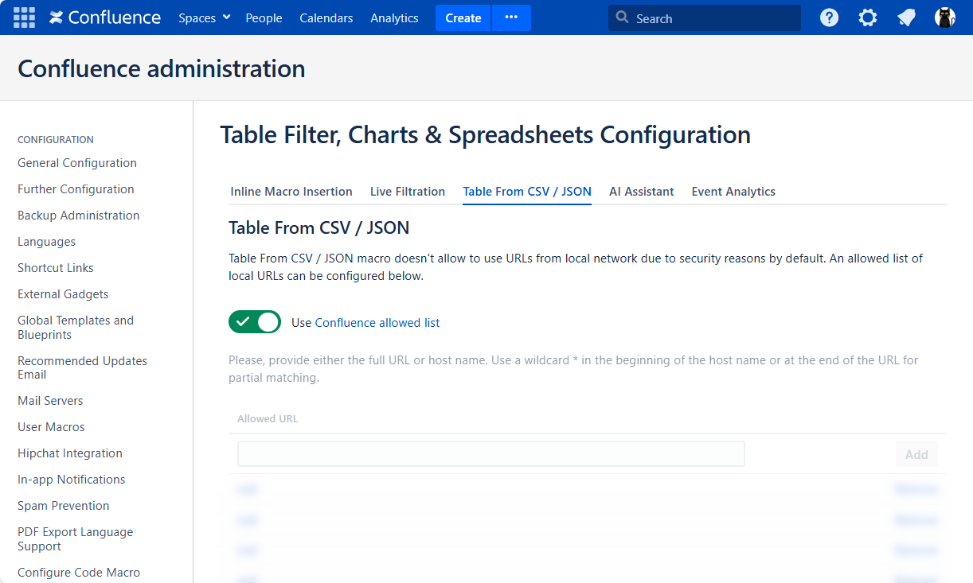Click the Create button
This screenshot has width=973, height=583.
coord(463,17)
